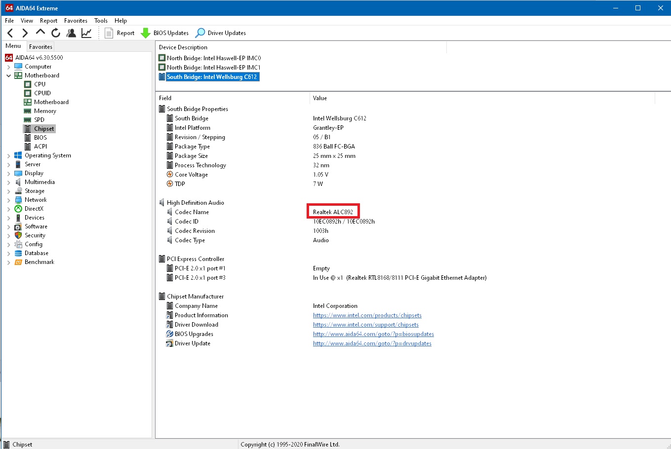The image size is (671, 449).
Task: Open the Help menu
Action: click(x=120, y=21)
